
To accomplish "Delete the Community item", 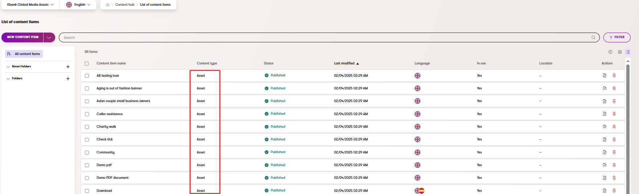I will point(614,152).
